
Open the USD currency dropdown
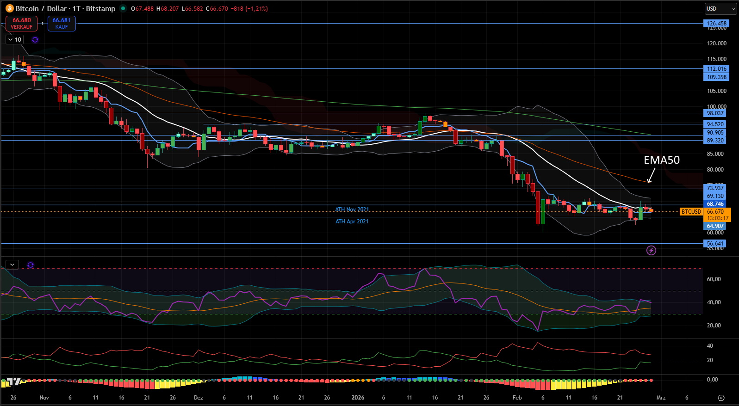(x=720, y=9)
